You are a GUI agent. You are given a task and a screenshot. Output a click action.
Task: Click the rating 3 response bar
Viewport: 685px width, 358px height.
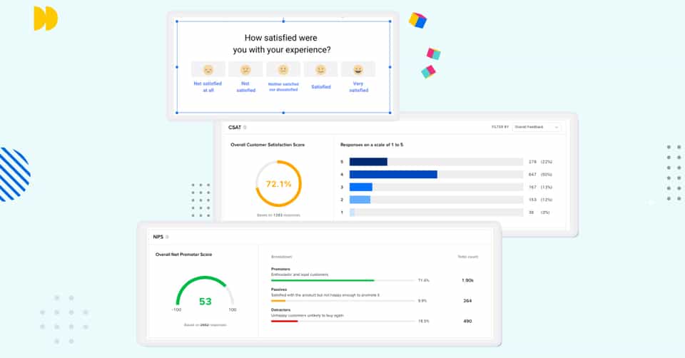click(x=361, y=187)
